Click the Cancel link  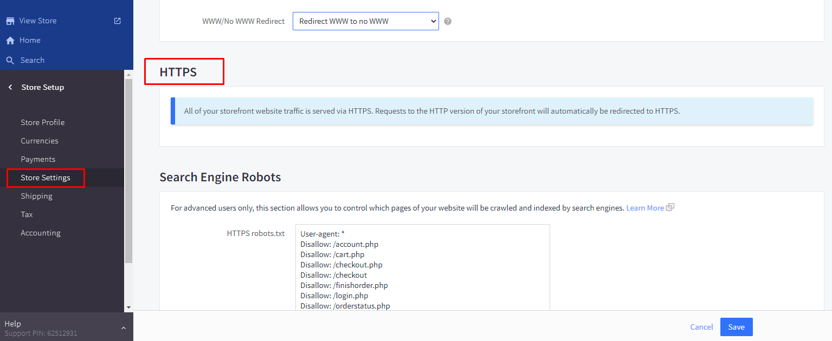tap(701, 327)
